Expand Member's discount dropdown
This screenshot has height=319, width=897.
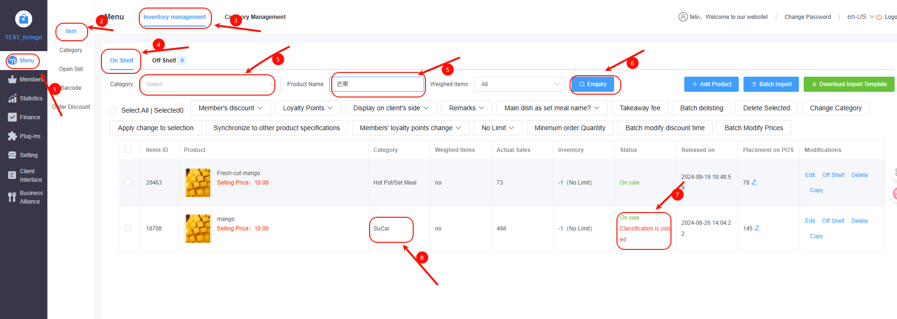[x=230, y=108]
